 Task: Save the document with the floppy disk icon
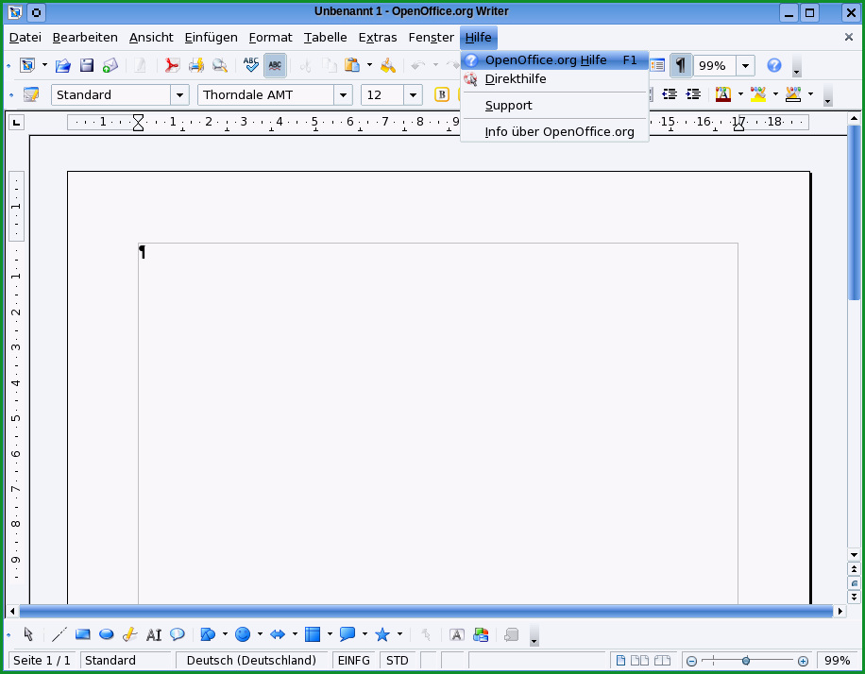(87, 66)
